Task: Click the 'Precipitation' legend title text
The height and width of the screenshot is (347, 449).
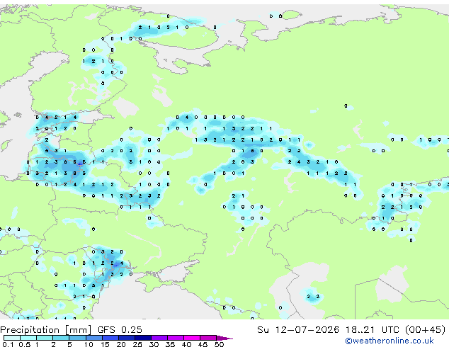Action: point(30,330)
